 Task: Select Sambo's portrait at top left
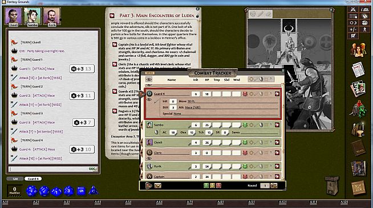pos(33,16)
